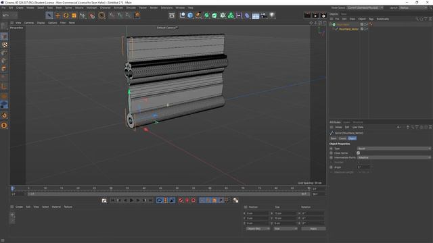Toggle visibility dots of child spline object
Viewport: 433px width, 243px height.
(x=365, y=29)
